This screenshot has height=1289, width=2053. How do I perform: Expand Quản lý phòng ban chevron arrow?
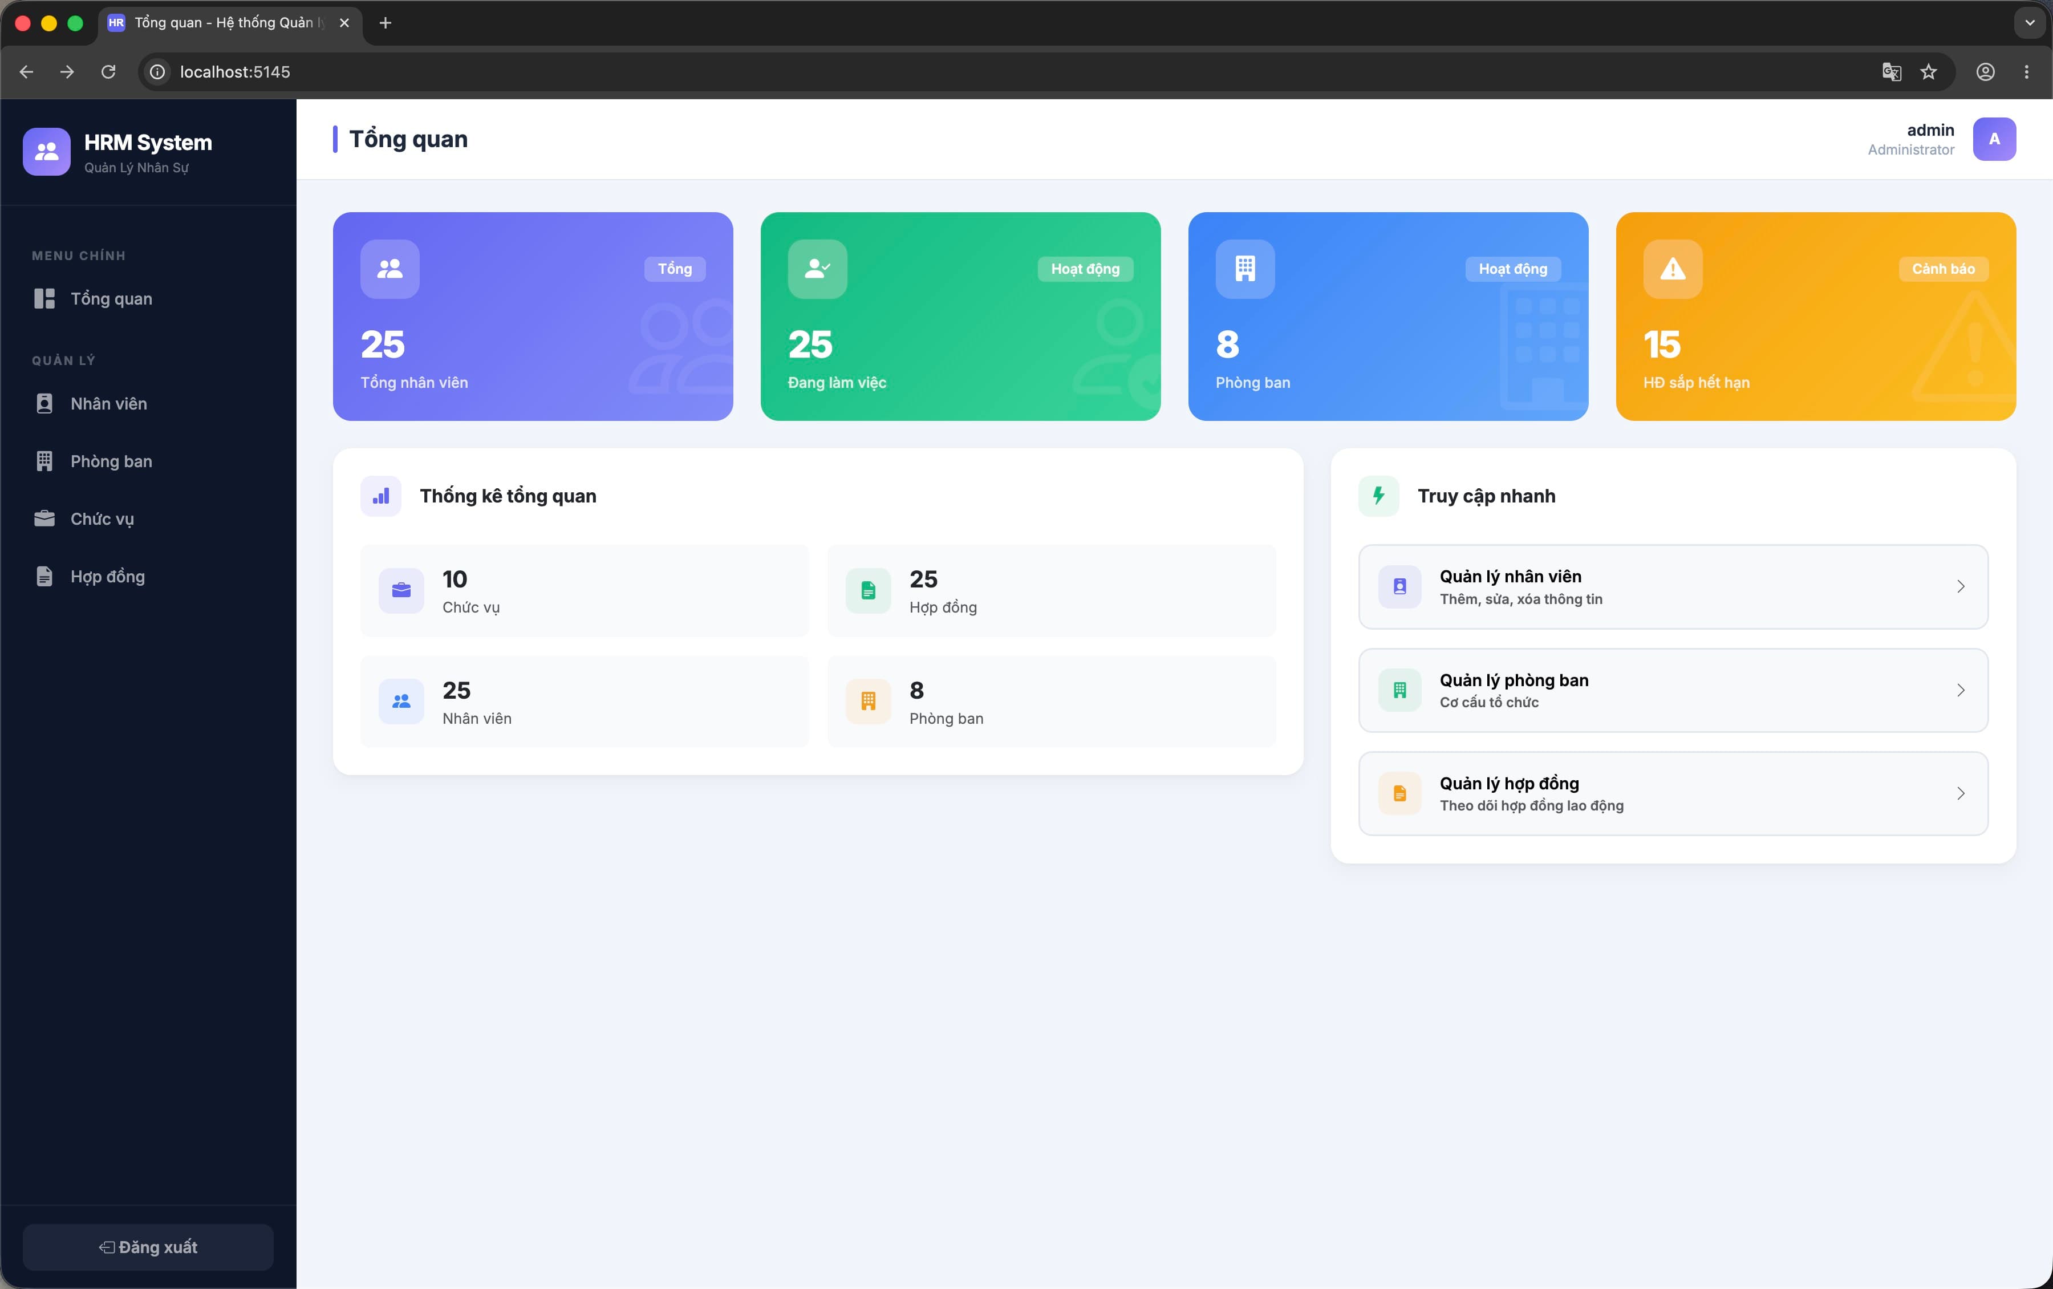click(1960, 691)
